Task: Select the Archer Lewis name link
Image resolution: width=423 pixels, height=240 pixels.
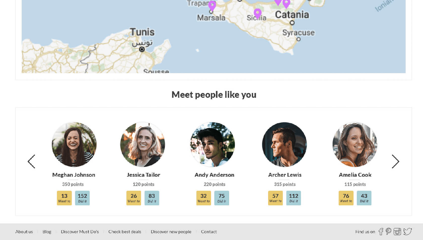Action: (285, 175)
